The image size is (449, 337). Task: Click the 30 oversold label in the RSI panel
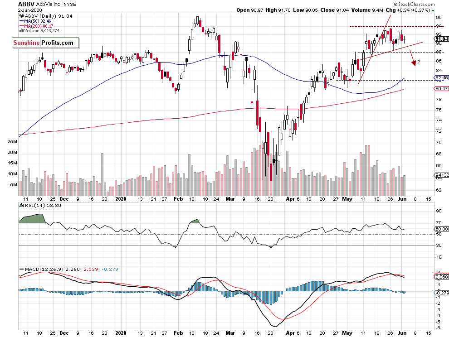pyautogui.click(x=439, y=246)
